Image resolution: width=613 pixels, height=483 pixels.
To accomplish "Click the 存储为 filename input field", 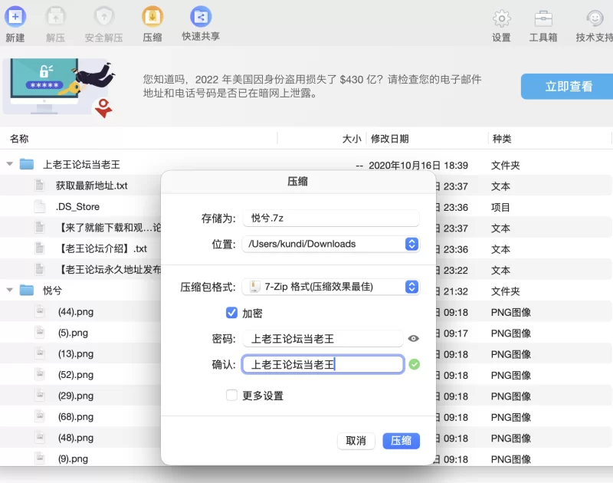I will click(331, 219).
